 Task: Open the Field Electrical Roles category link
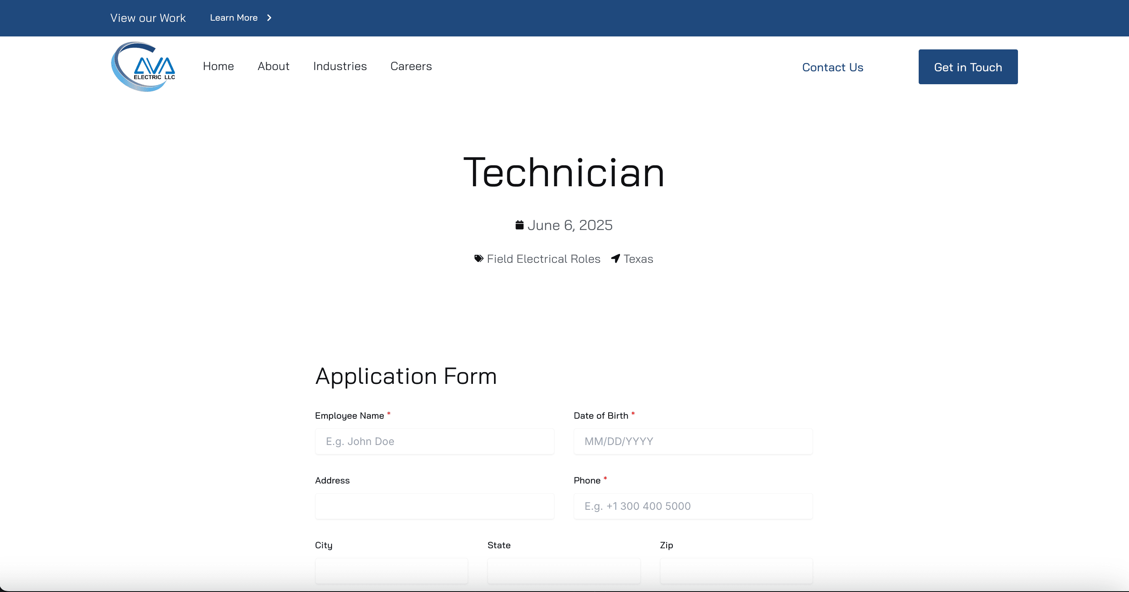point(543,258)
